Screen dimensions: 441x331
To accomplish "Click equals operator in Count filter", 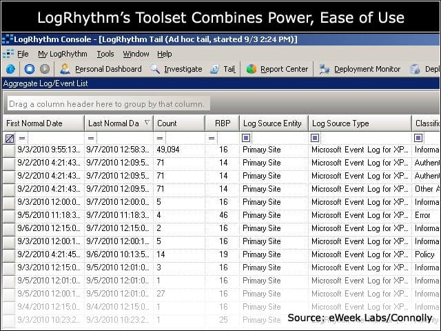I will click(x=160, y=138).
